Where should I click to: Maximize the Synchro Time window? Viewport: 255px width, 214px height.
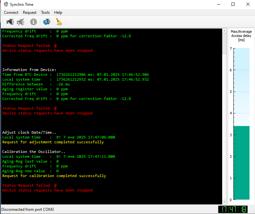click(x=233, y=4)
